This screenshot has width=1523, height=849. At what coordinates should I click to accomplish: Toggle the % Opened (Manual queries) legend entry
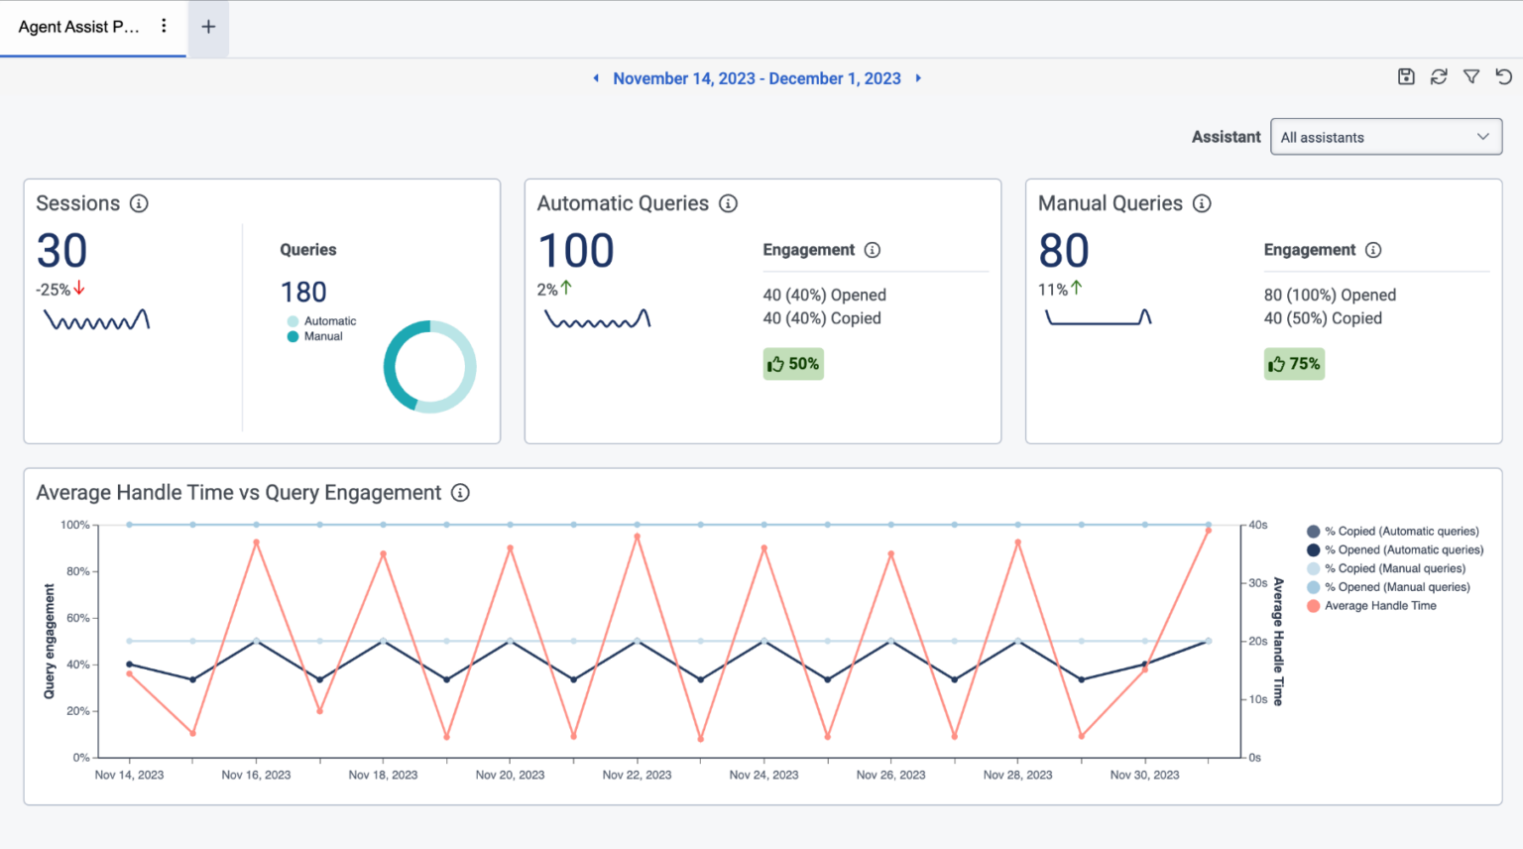1386,587
